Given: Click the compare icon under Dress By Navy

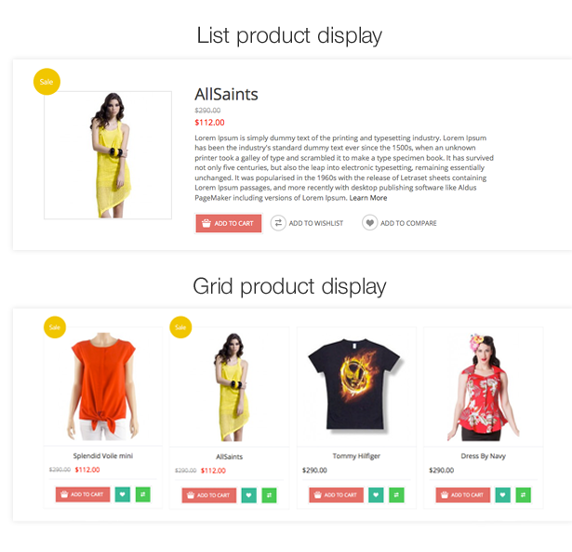Looking at the screenshot, I should [523, 494].
